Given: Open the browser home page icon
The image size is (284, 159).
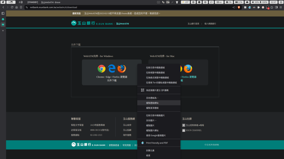Looking at the screenshot, I should [x=17, y=7].
